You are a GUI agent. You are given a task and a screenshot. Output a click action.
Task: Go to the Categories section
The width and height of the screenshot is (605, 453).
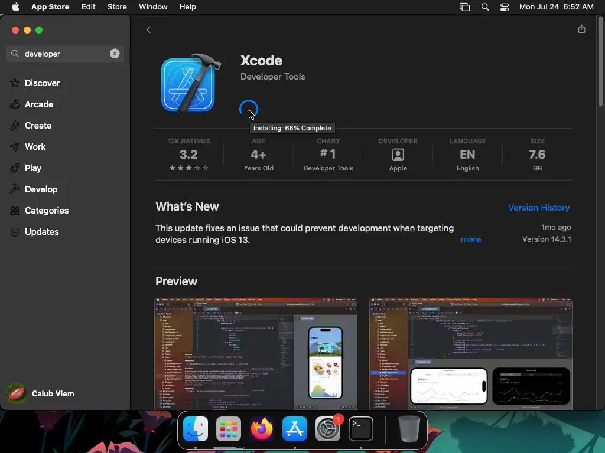pyautogui.click(x=46, y=211)
